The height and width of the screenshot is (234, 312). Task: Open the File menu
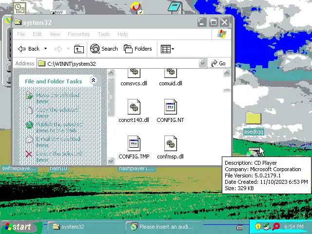[x=21, y=34]
